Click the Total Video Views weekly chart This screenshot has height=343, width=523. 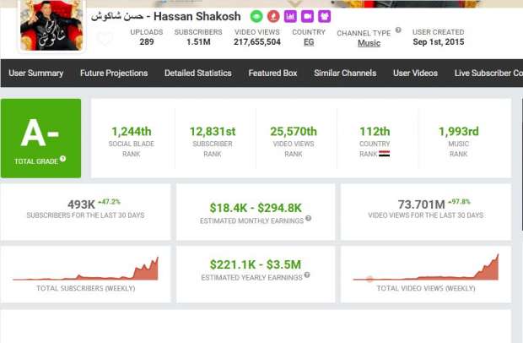[426, 267]
